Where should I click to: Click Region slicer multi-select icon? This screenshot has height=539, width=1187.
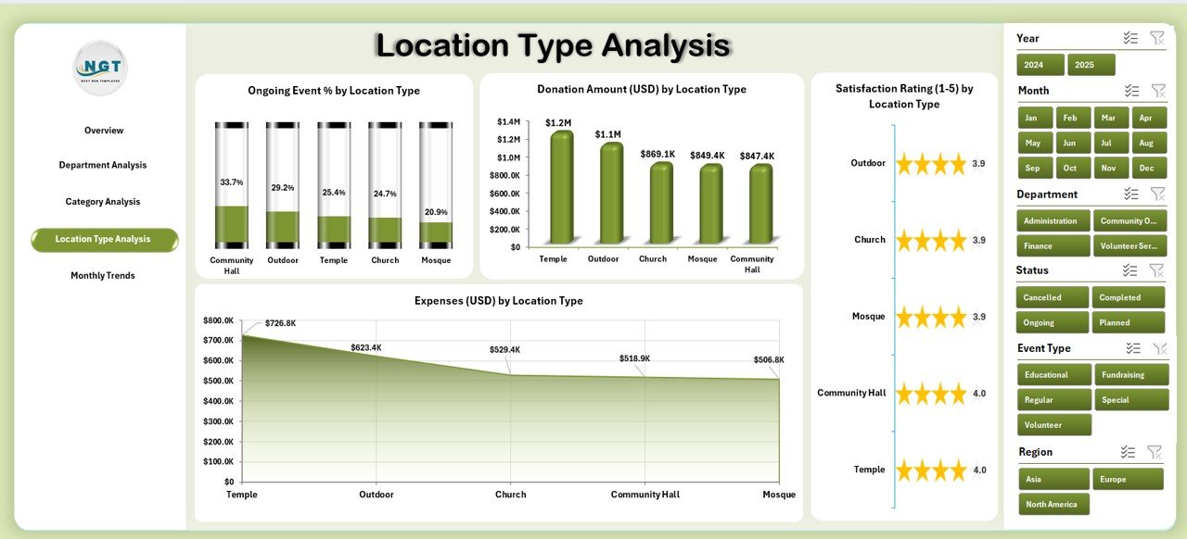pyautogui.click(x=1128, y=452)
